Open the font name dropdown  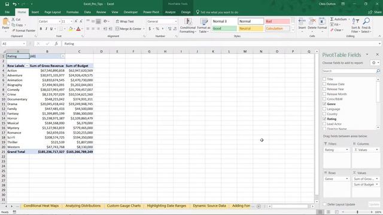coord(59,21)
